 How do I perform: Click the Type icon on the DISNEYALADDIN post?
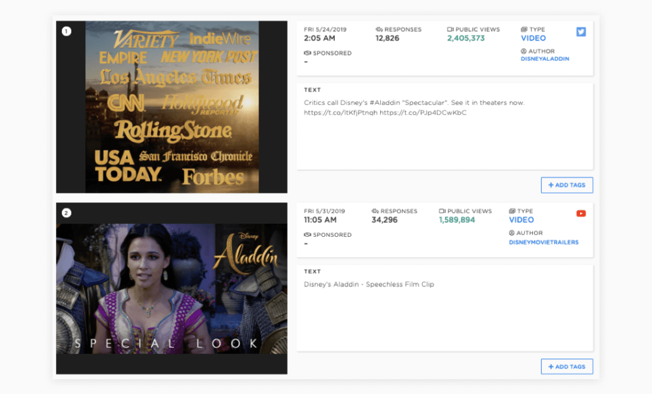click(524, 29)
